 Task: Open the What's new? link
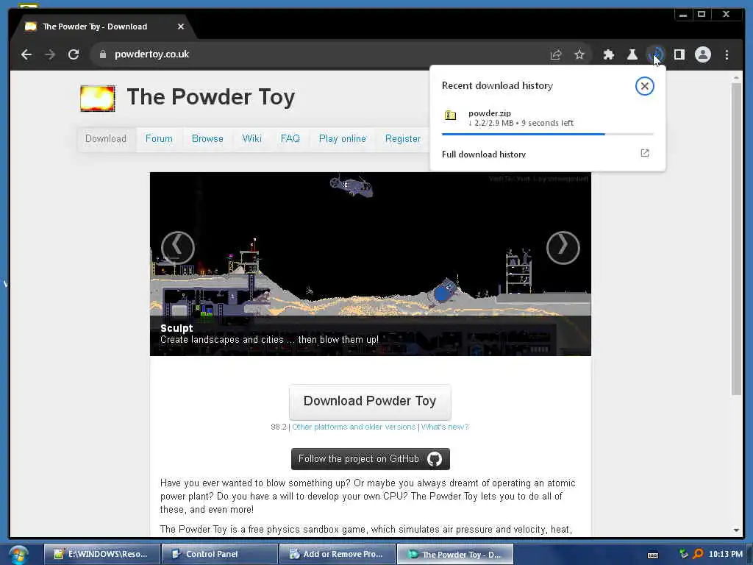pos(445,427)
